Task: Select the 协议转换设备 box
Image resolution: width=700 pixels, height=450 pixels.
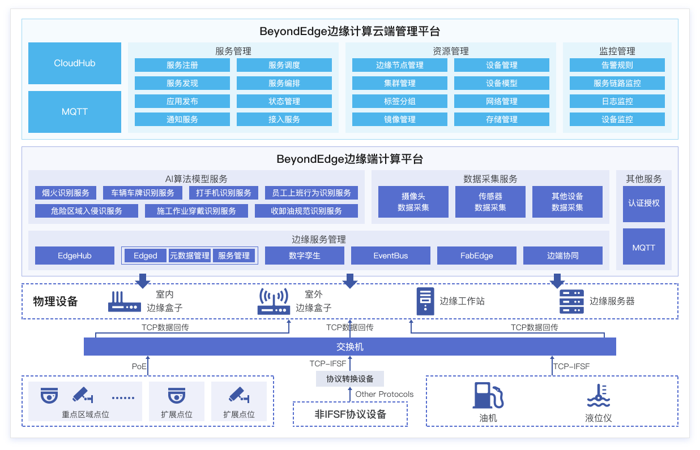Action: [x=350, y=379]
